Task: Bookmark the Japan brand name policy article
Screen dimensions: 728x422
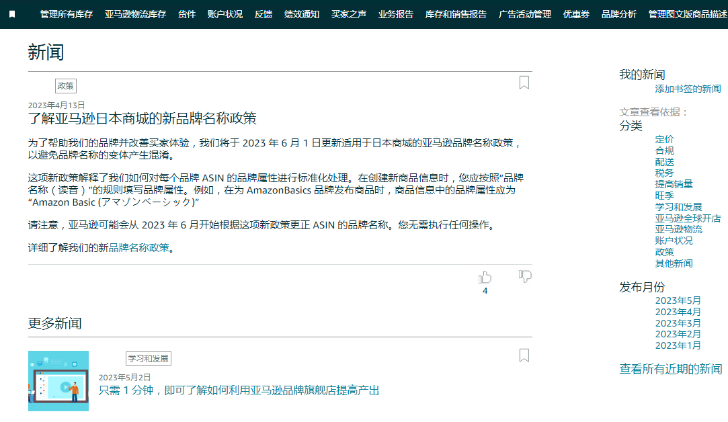Action: [524, 83]
